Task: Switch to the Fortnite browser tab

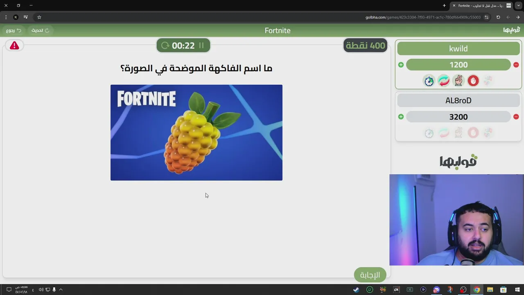Action: coord(481,5)
